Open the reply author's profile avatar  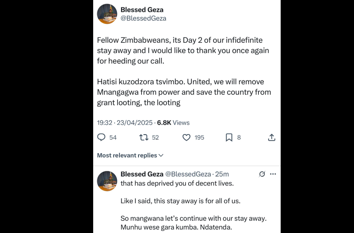[107, 181]
